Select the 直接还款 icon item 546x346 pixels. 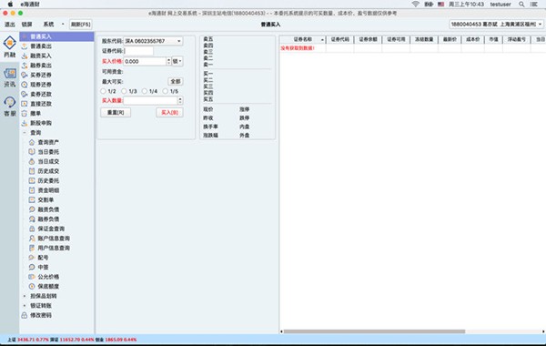point(25,104)
